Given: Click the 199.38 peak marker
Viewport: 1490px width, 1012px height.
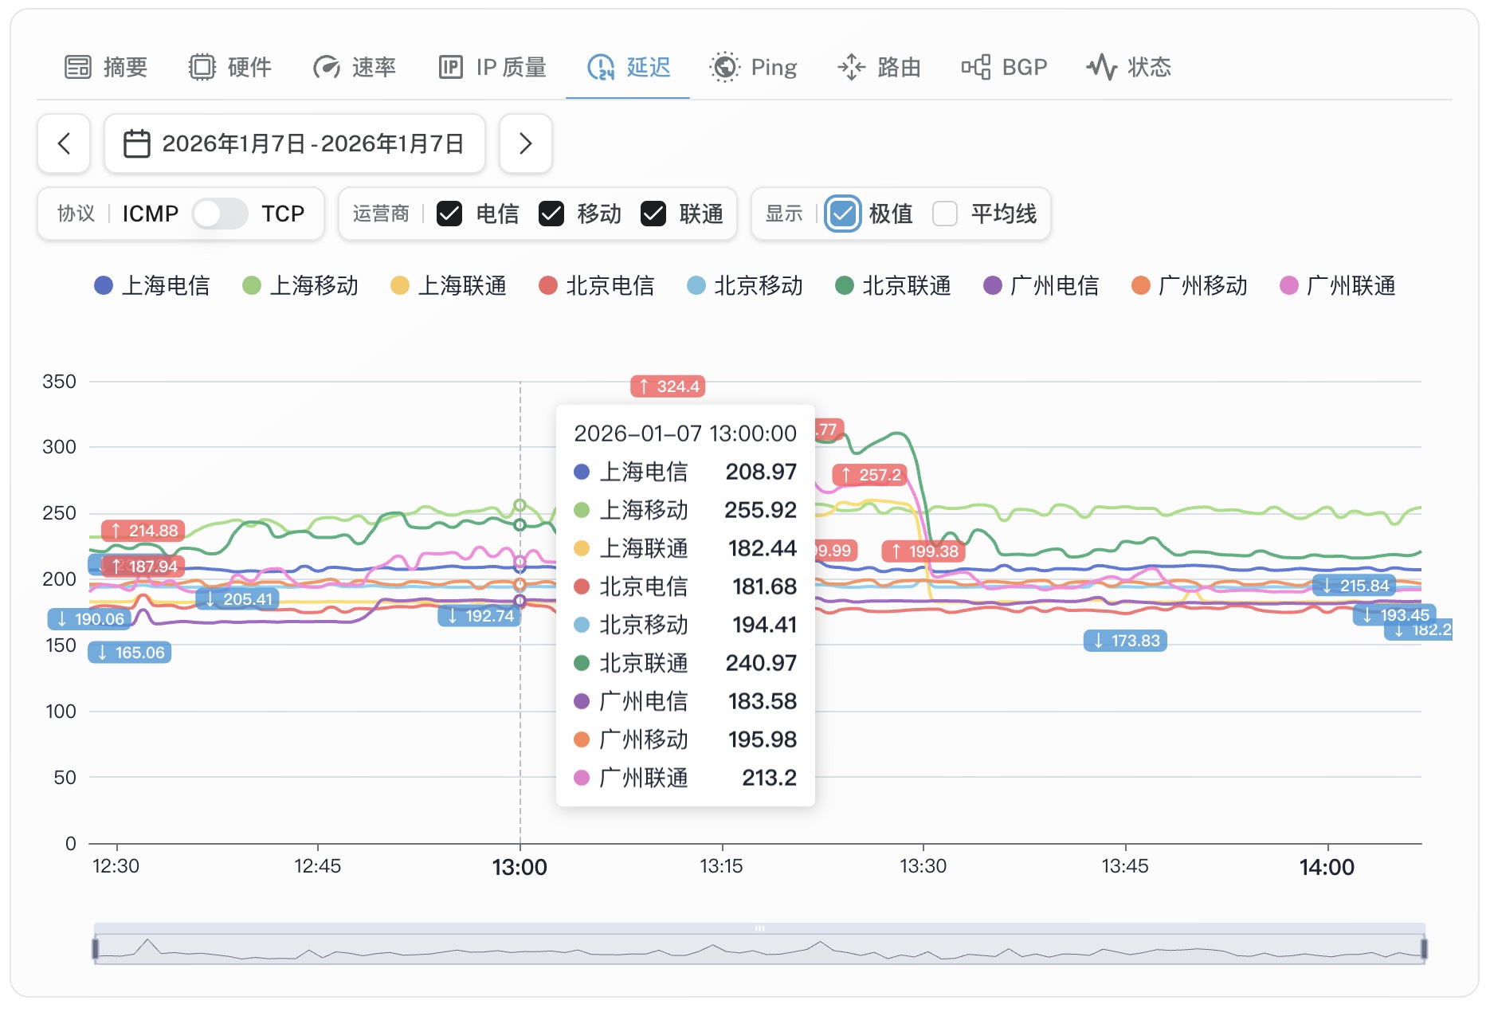Looking at the screenshot, I should click(x=923, y=551).
